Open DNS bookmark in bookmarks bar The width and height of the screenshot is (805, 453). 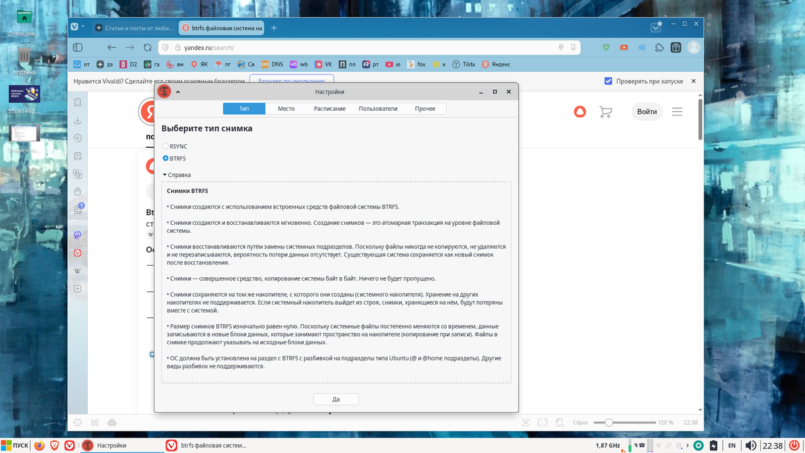272,64
